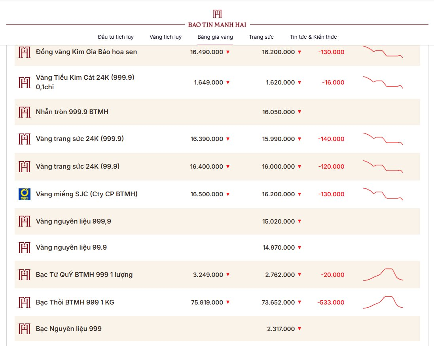434x346 pixels.
Task: Click down arrow next to 73.652.000
Action: click(299, 302)
